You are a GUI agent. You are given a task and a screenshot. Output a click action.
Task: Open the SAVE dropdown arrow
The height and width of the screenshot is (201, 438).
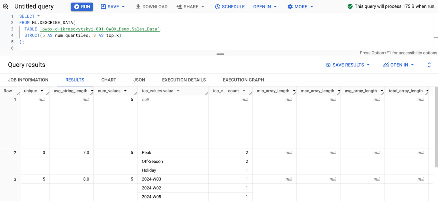tap(123, 7)
